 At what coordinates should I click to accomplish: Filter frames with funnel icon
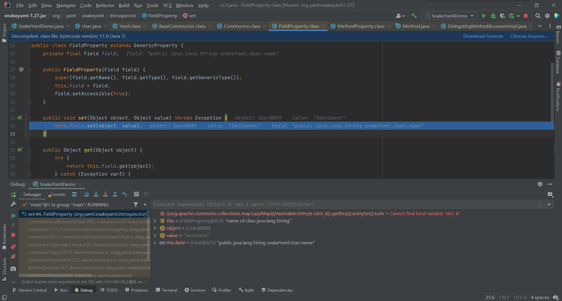click(136, 205)
